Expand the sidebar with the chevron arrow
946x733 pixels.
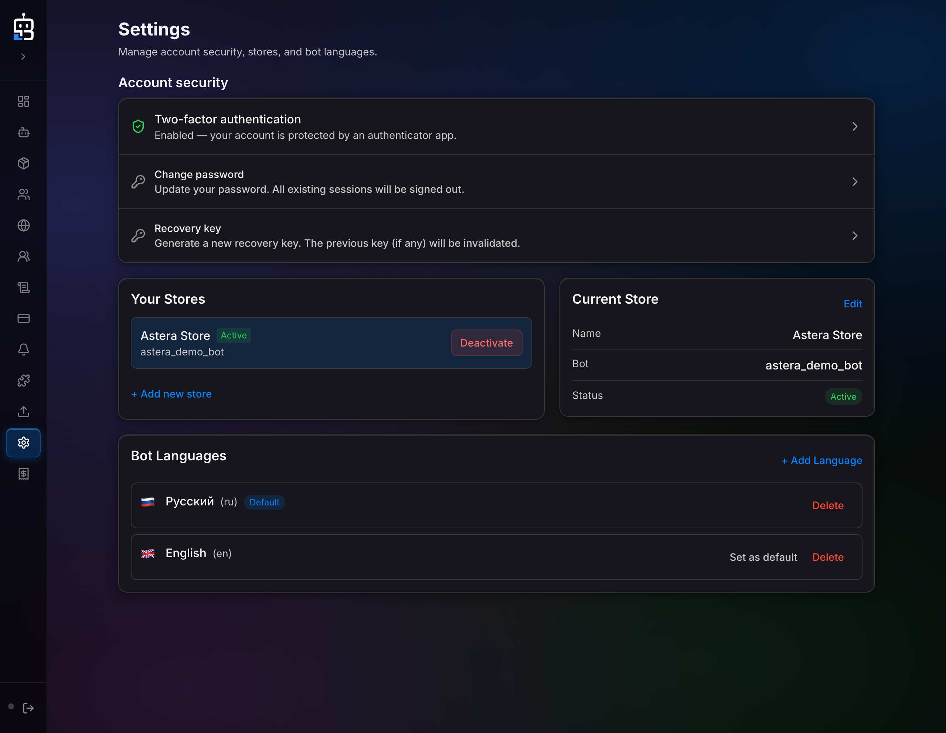(23, 56)
